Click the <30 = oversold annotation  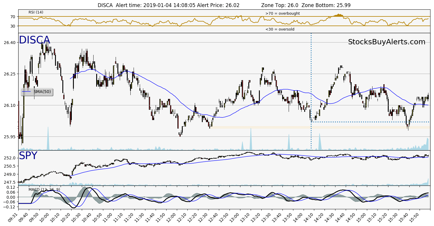[280, 29]
